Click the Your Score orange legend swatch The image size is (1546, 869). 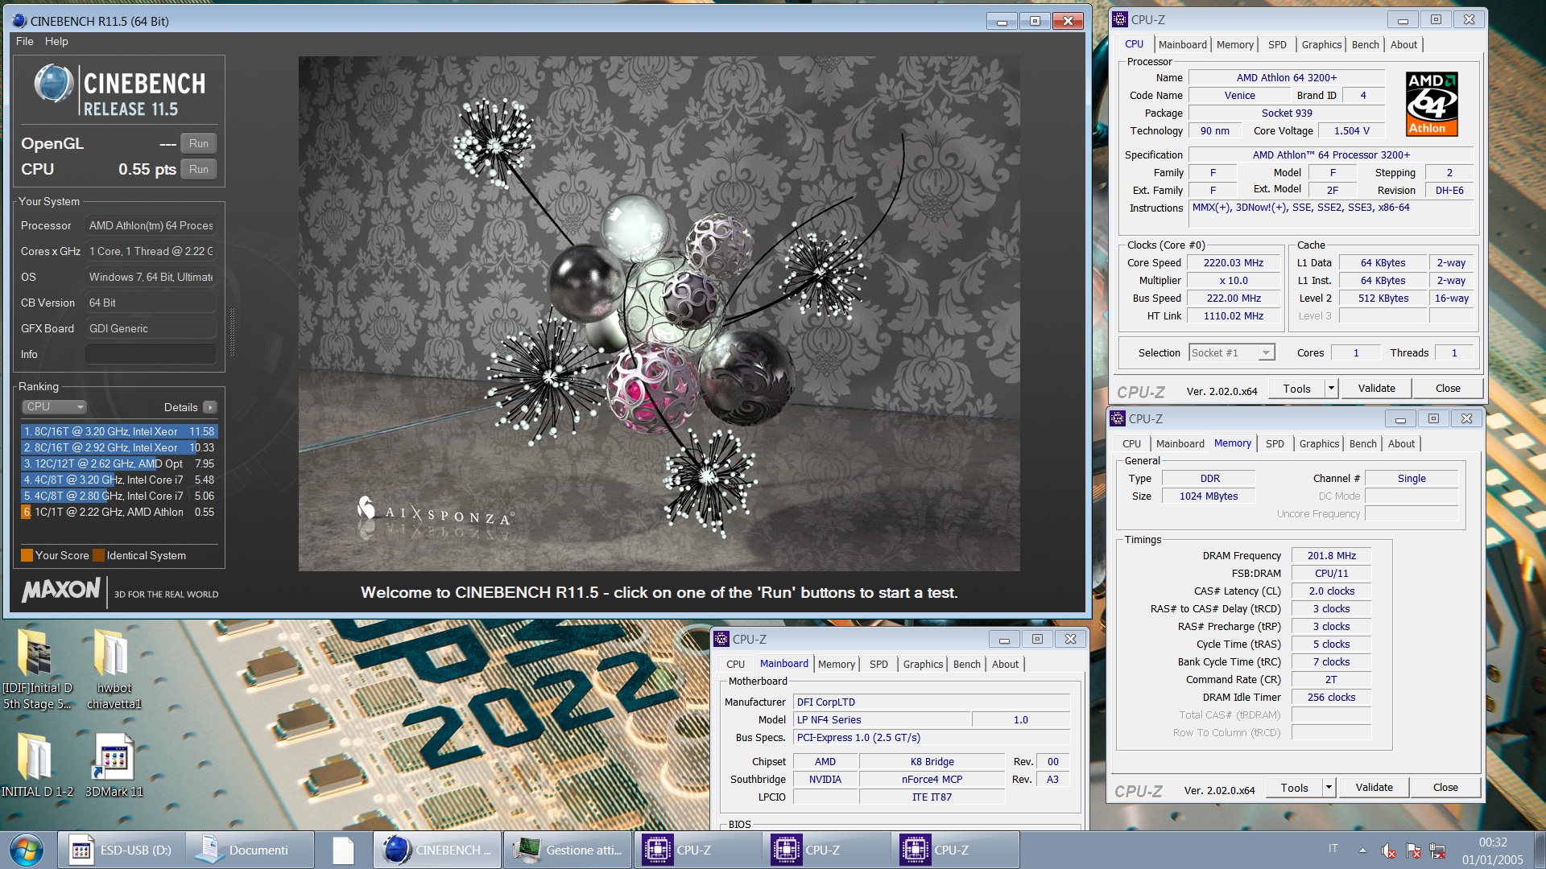[27, 555]
